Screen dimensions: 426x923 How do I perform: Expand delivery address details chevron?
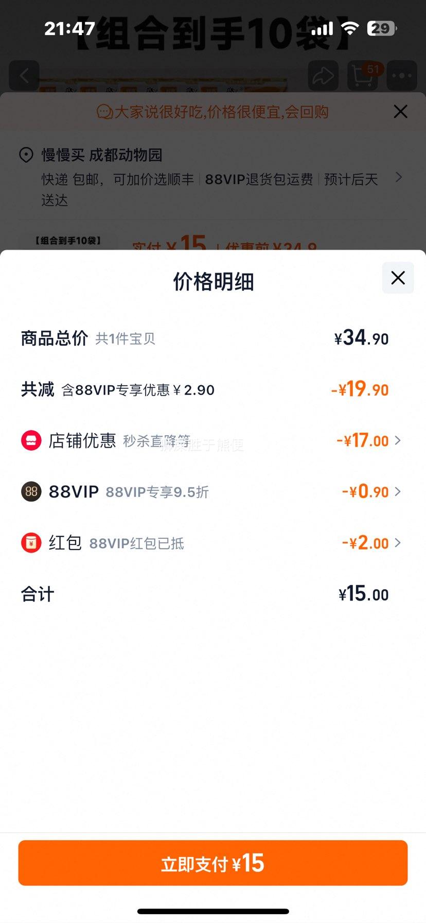398,177
